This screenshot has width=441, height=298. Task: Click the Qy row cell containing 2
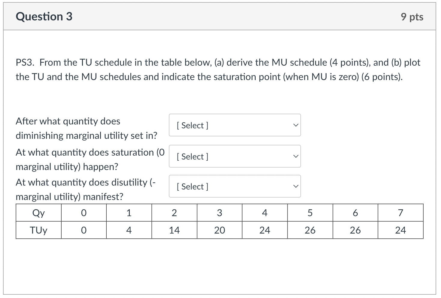tap(174, 213)
